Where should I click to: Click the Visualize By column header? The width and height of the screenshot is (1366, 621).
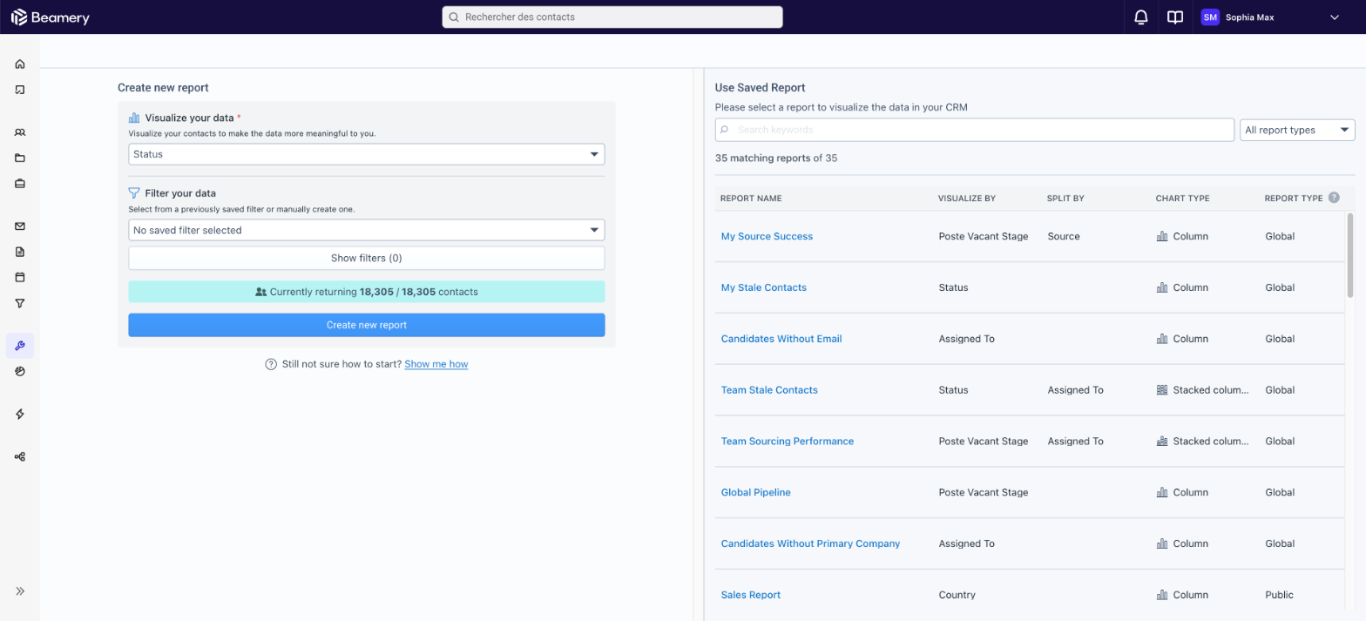coord(967,199)
